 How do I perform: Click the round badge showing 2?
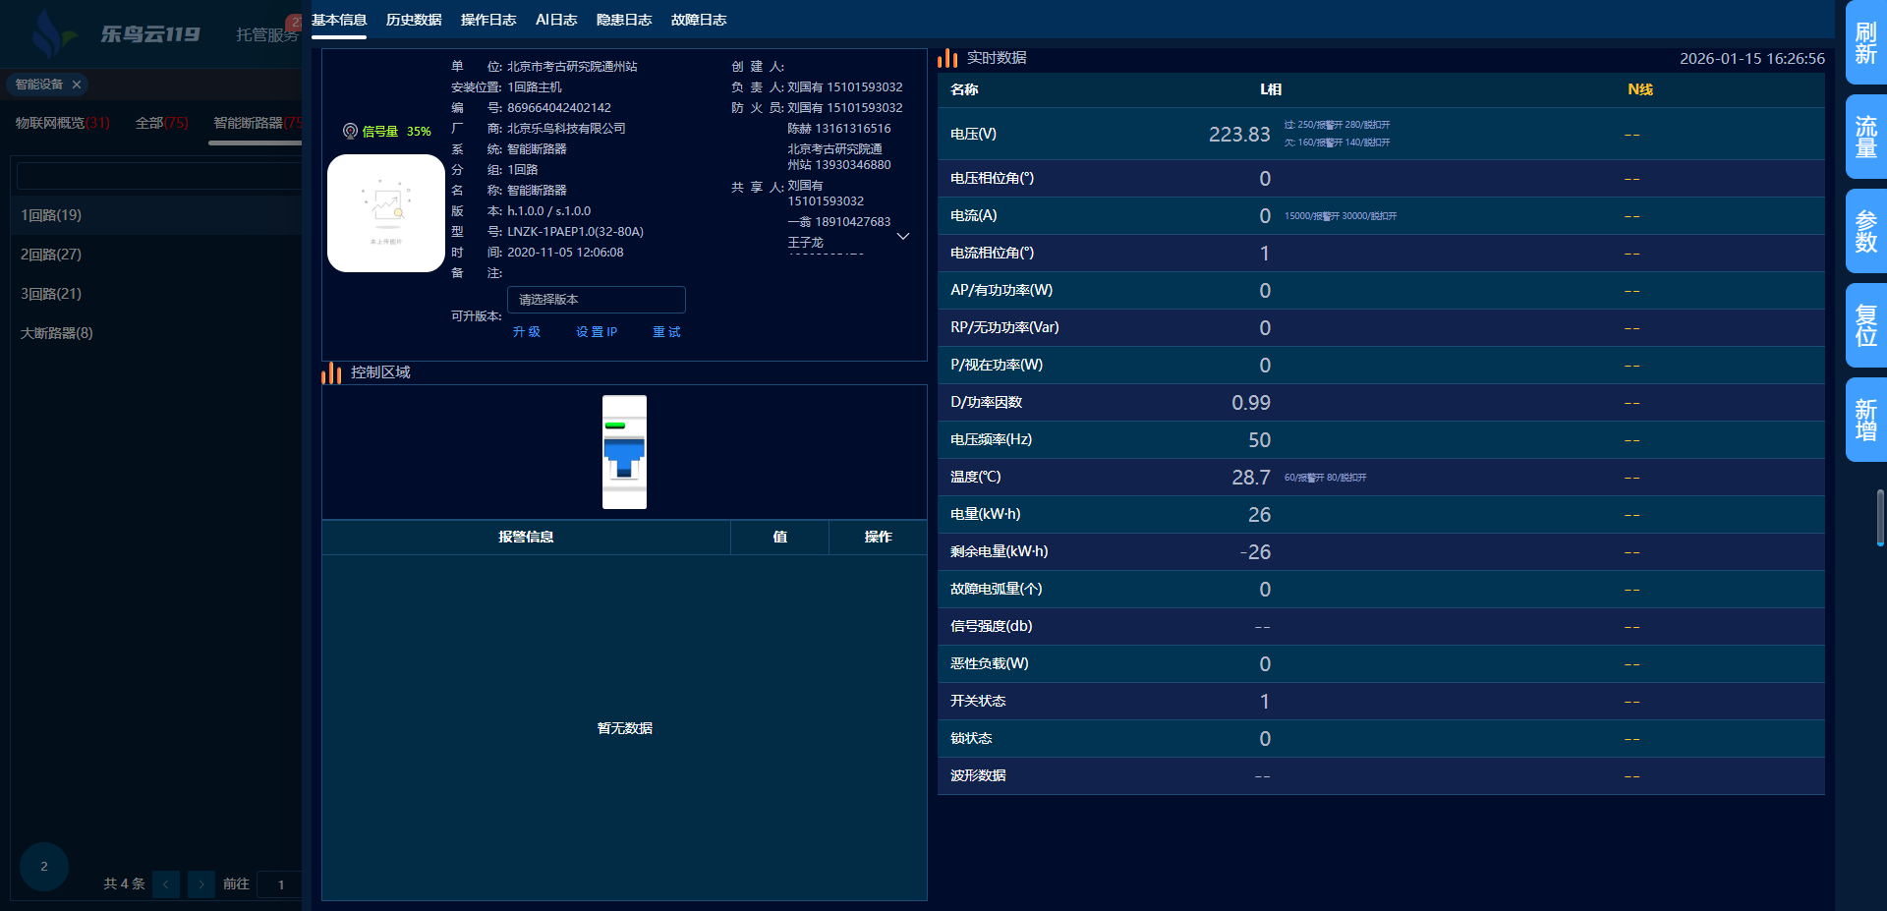(44, 867)
